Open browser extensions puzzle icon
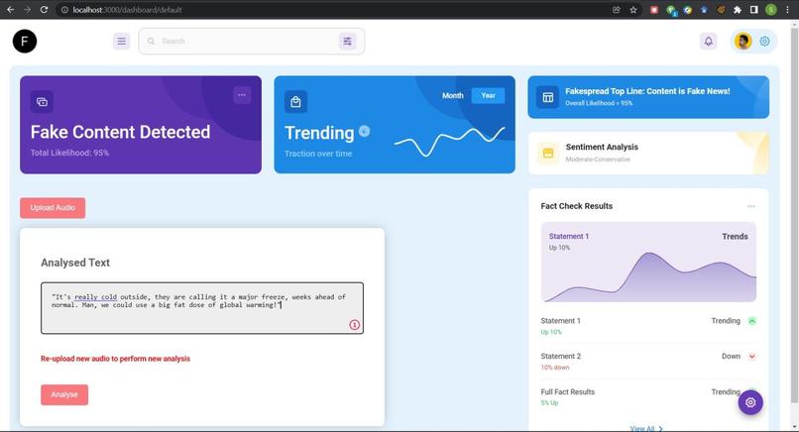 tap(737, 10)
